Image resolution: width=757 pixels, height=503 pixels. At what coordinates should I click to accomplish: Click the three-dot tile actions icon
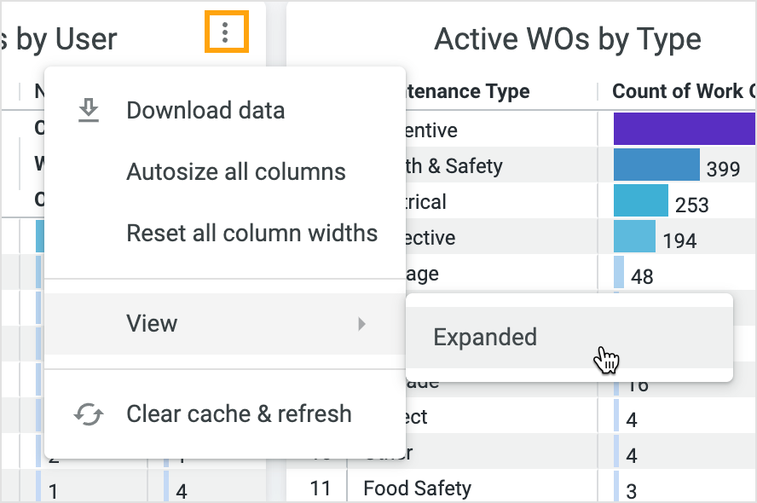point(226,32)
